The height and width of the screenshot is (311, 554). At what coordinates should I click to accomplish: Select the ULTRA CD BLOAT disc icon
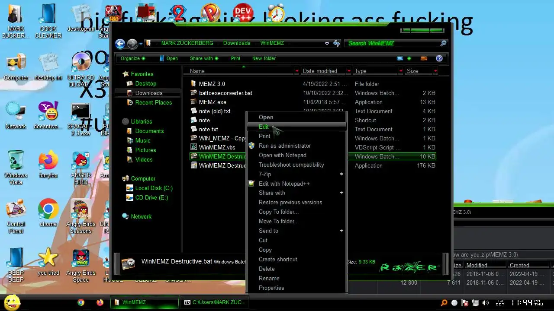coord(81,70)
